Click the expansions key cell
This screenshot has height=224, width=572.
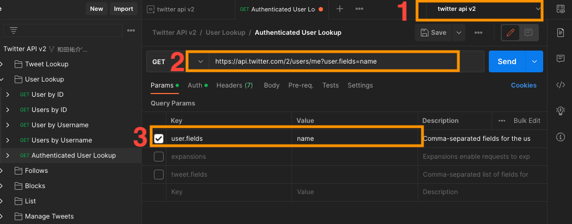pos(229,157)
